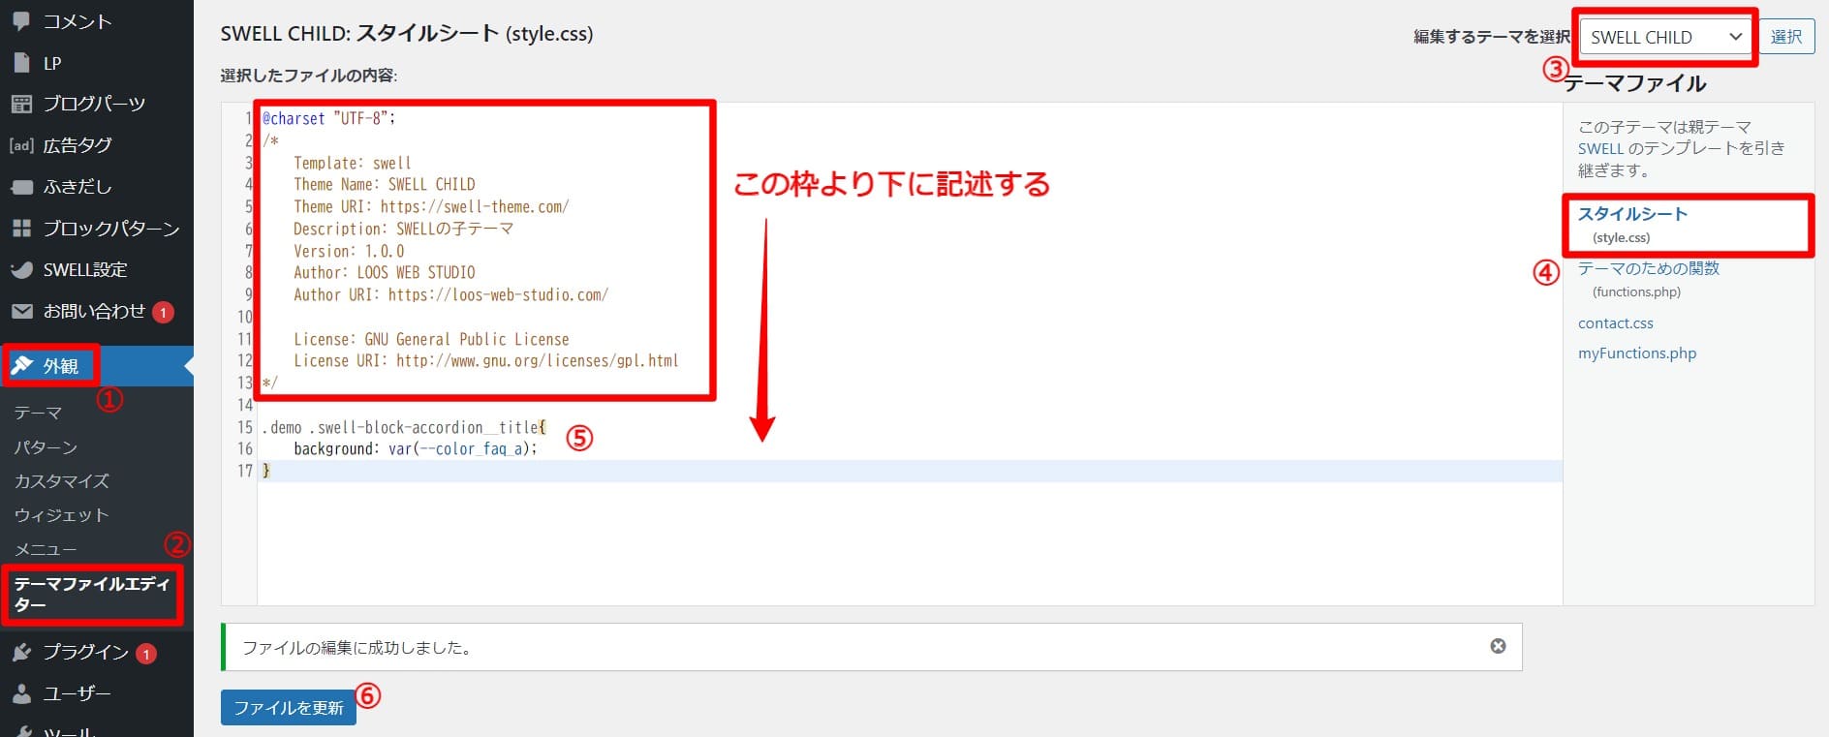Click the SWELL CHILD: スタイルシート heading
1829x737 pixels.
click(x=407, y=34)
